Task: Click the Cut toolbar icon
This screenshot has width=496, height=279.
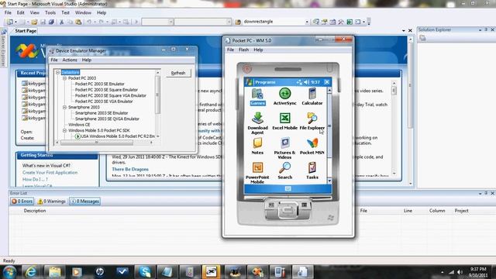Action: (62, 22)
